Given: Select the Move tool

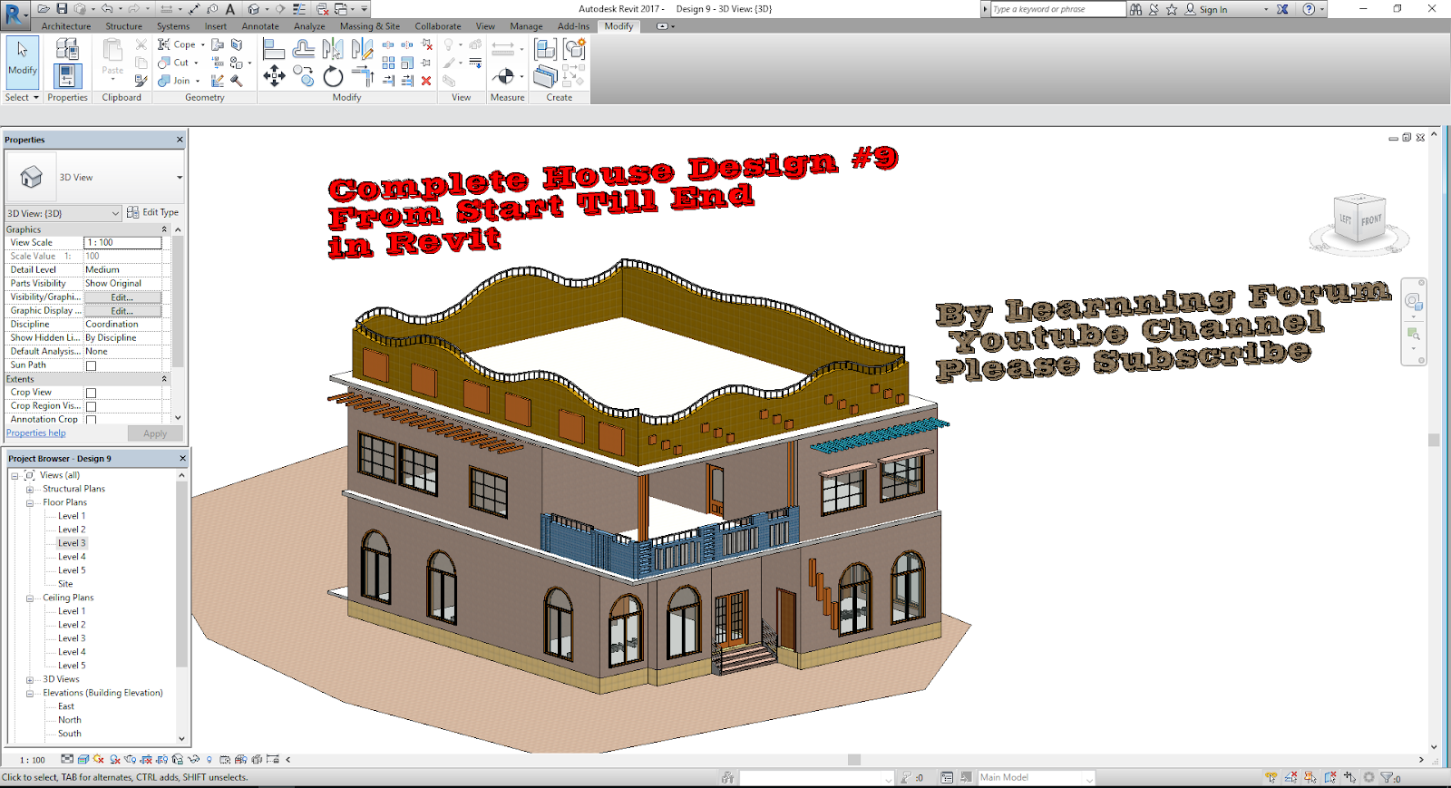Looking at the screenshot, I should 274,76.
